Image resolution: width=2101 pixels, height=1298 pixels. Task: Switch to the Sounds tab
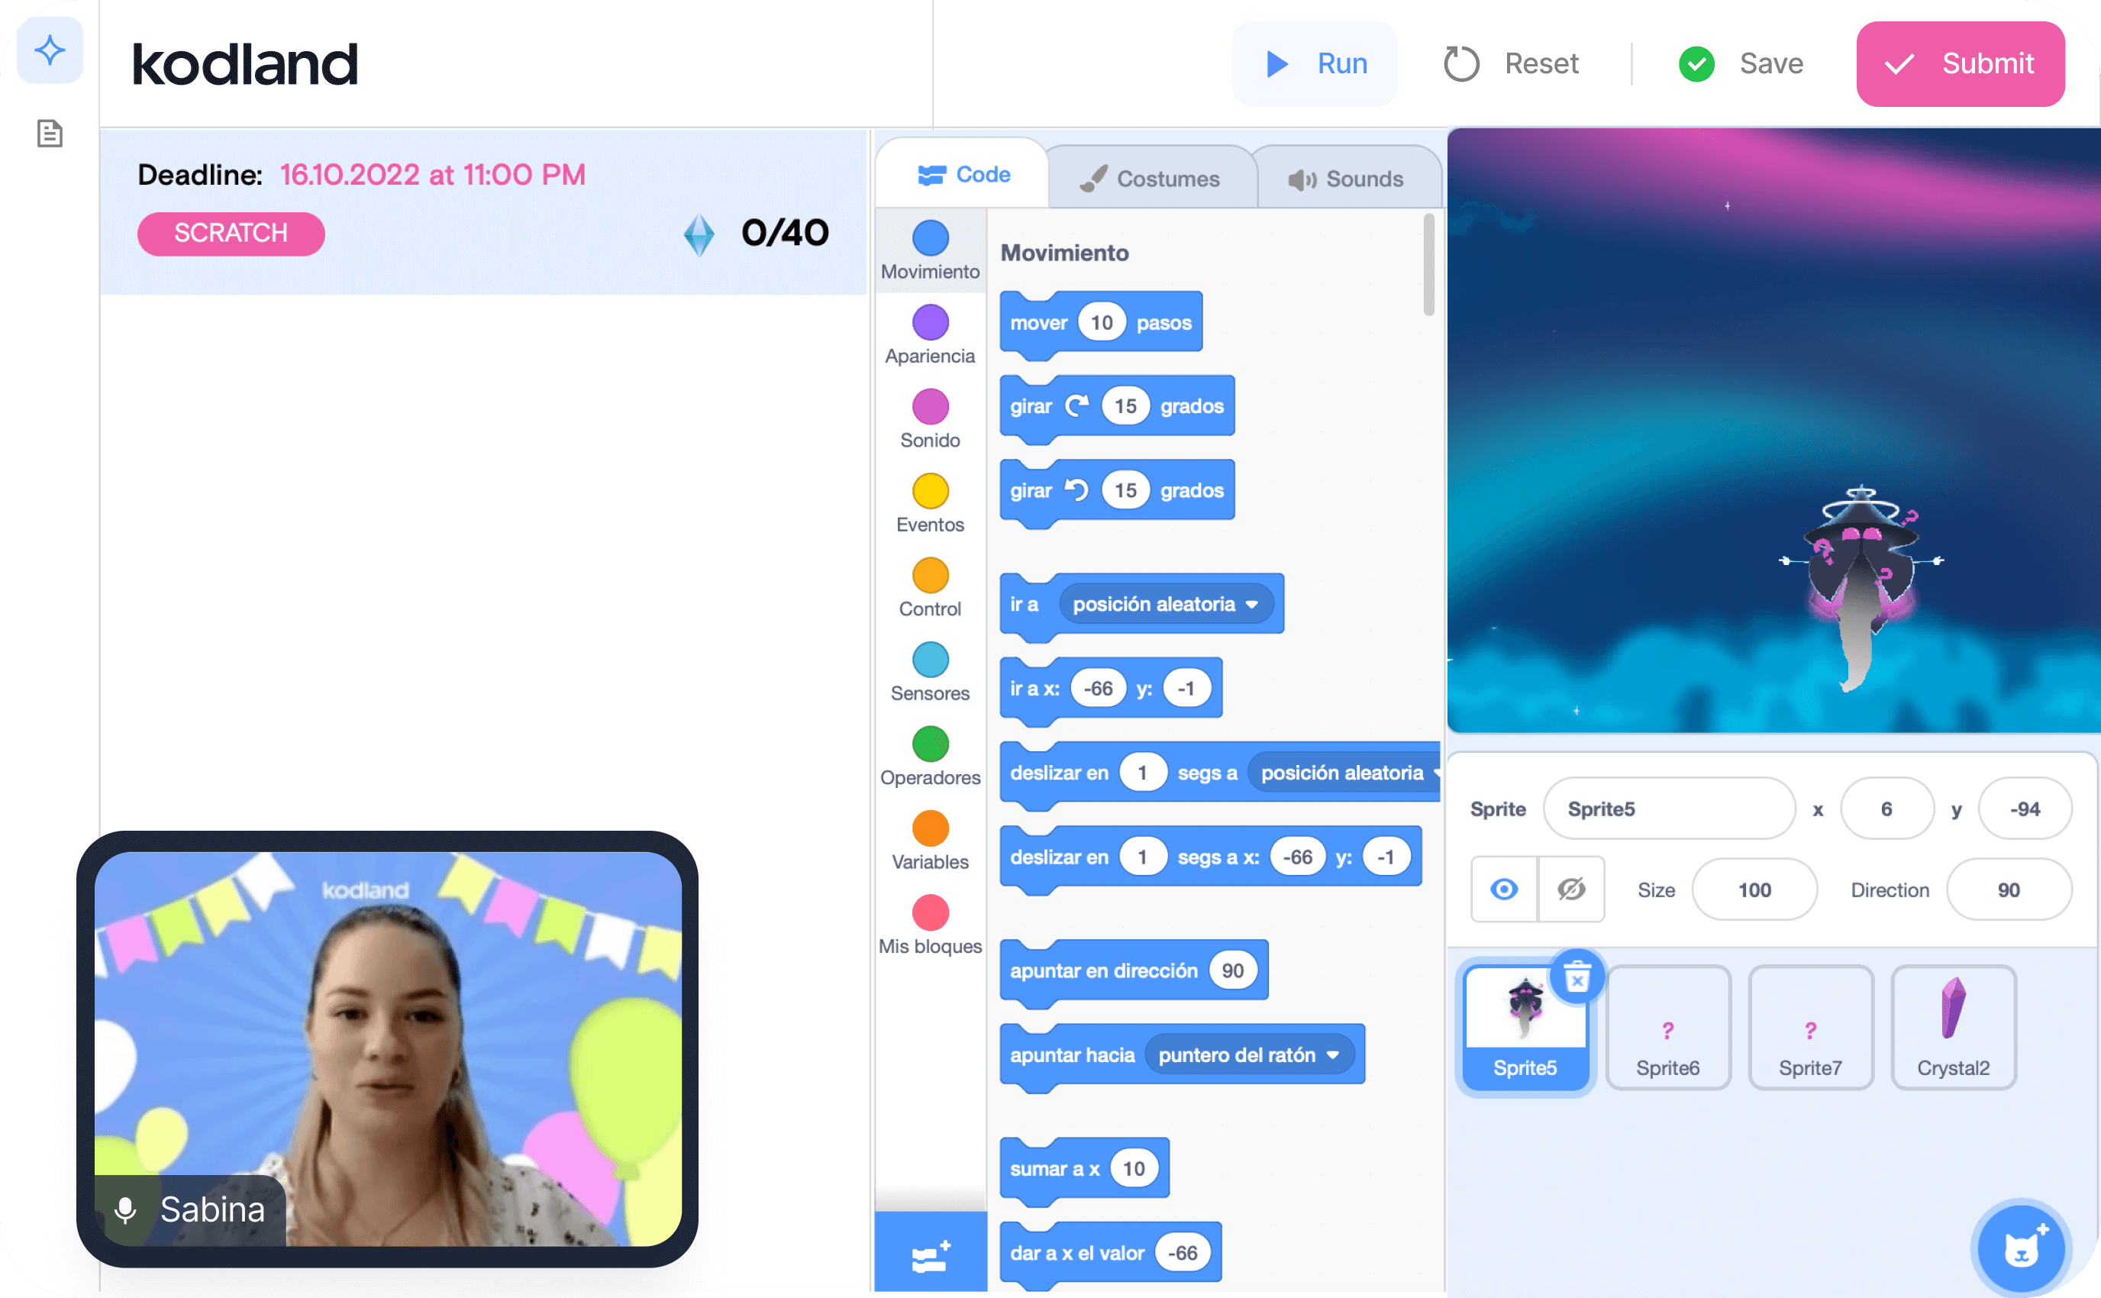(x=1347, y=179)
